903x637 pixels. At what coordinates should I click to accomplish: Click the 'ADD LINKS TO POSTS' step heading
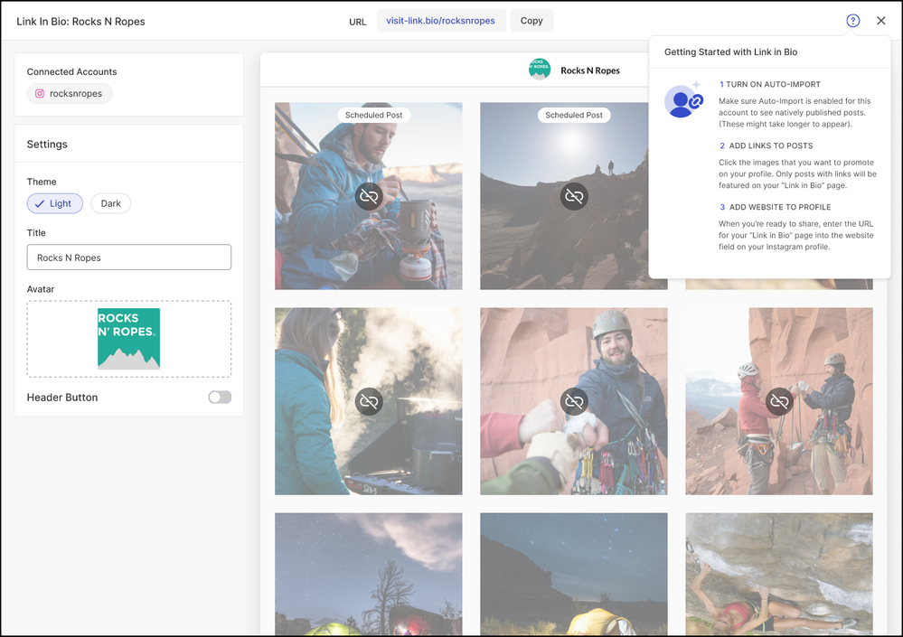(767, 145)
